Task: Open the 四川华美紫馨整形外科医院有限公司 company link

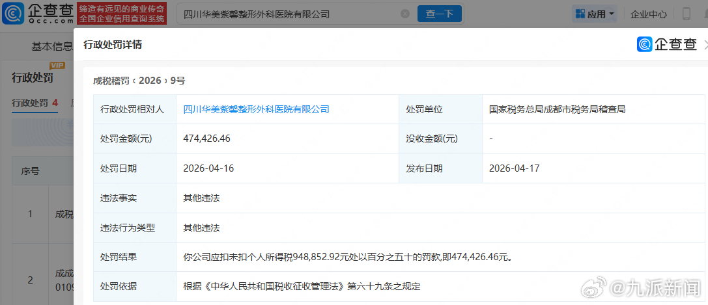Action: tap(256, 109)
